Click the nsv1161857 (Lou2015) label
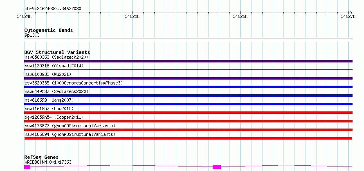364x171 pixels. [49, 109]
